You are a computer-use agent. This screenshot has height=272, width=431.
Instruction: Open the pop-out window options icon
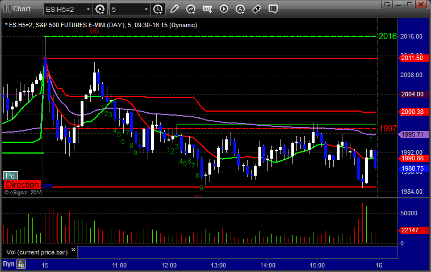387,4
